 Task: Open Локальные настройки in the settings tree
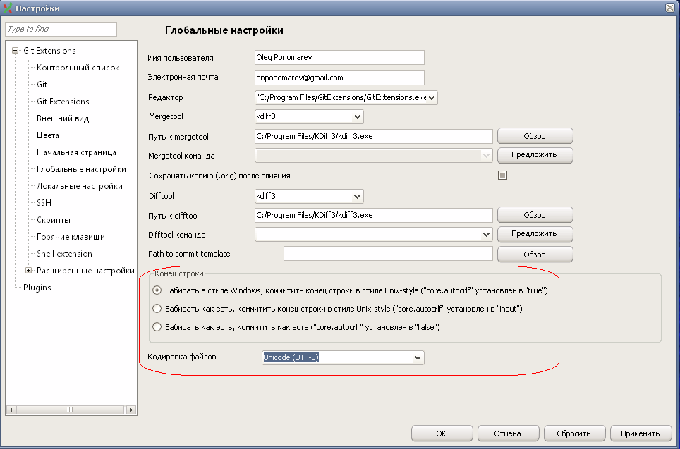(x=79, y=186)
